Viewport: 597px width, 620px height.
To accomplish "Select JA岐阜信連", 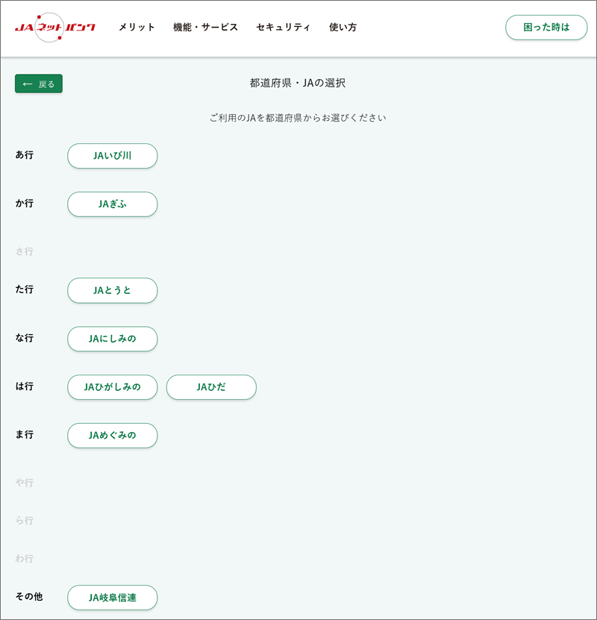I will point(112,598).
